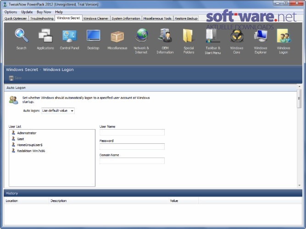This screenshot has height=229, width=306.
Task: Click the Redaktion Win7x86 user icon
Action: coord(13,151)
